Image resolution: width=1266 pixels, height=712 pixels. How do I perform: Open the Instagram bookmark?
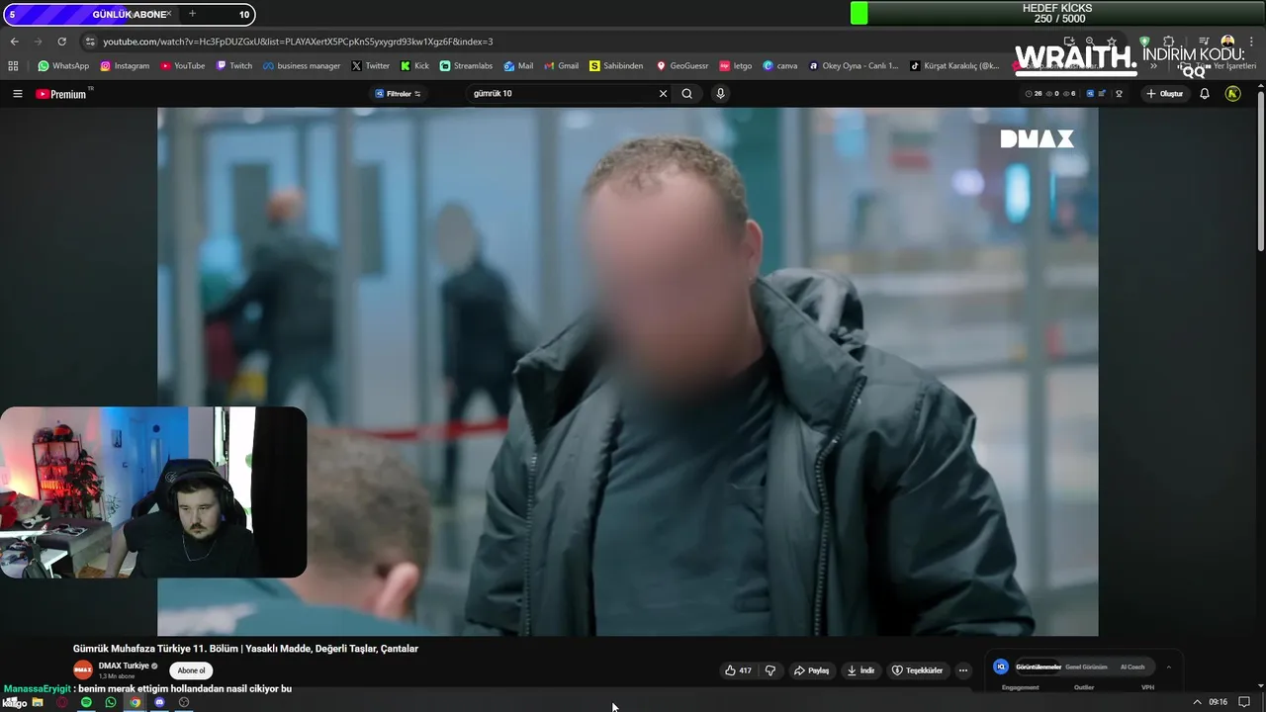click(125, 66)
